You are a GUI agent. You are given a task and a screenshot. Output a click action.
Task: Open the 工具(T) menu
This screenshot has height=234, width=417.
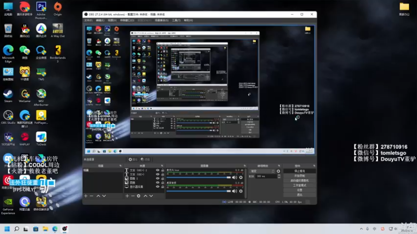(176, 20)
